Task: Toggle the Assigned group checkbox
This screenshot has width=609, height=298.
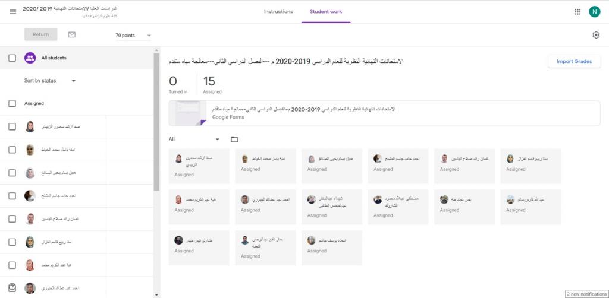Action: coord(12,104)
